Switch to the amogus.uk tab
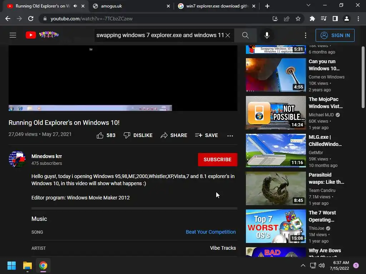This screenshot has width=366, height=274. pyautogui.click(x=131, y=6)
